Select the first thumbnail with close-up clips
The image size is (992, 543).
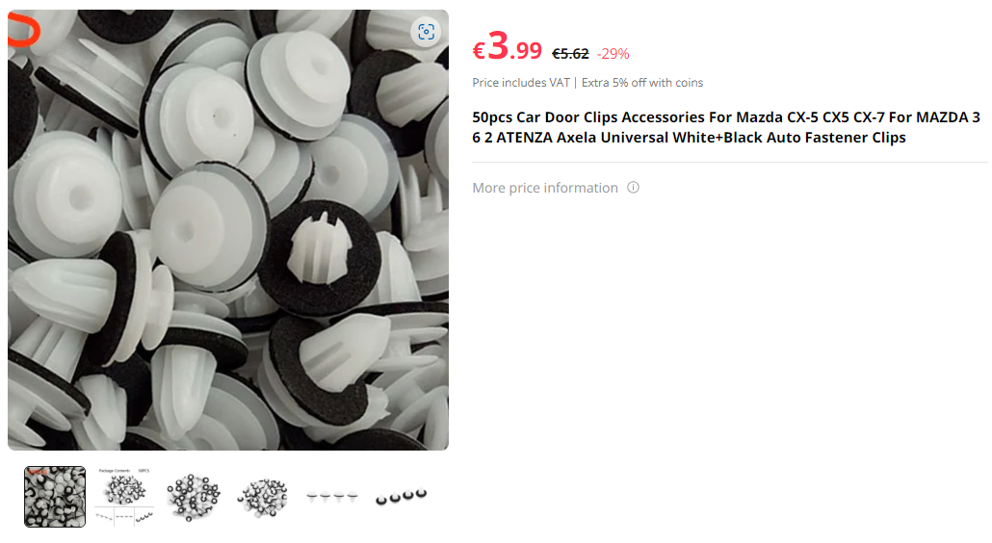(55, 497)
